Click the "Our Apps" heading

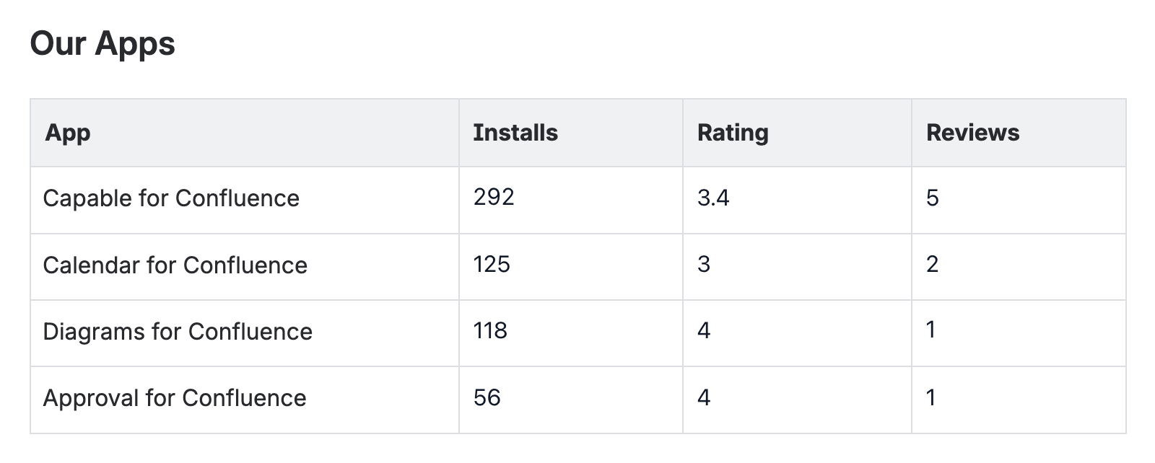pyautogui.click(x=103, y=43)
